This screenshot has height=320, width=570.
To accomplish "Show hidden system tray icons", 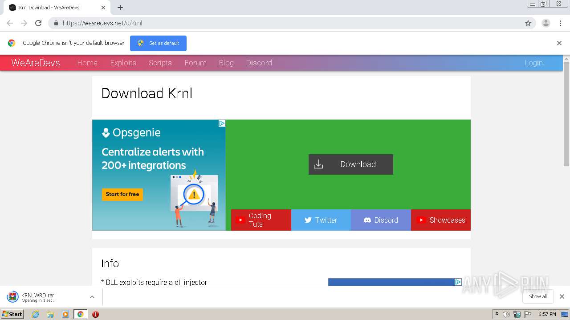I will pyautogui.click(x=497, y=314).
